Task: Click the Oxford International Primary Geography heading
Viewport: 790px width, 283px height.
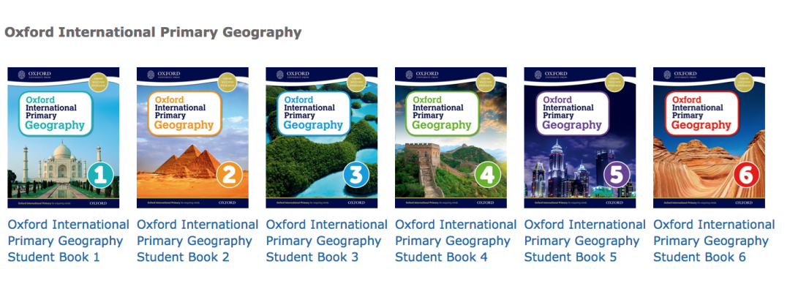Action: click(x=153, y=32)
